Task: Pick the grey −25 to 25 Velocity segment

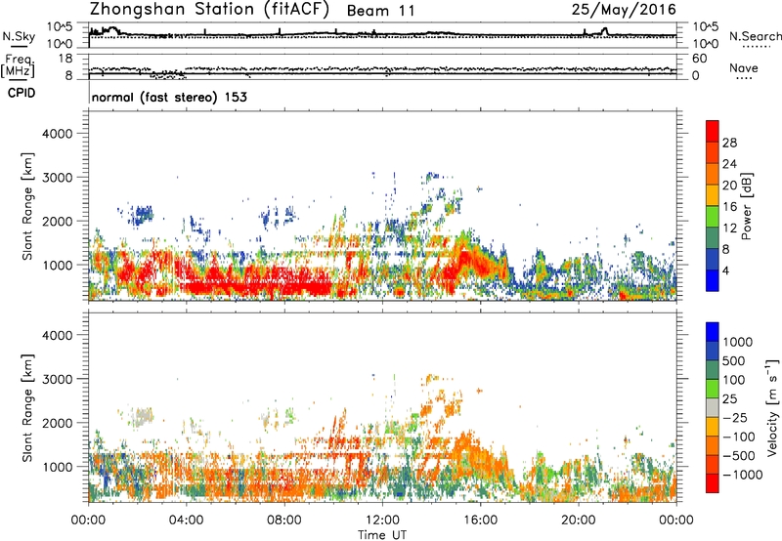Action: (713, 407)
